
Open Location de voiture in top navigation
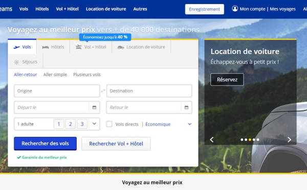click(x=106, y=9)
